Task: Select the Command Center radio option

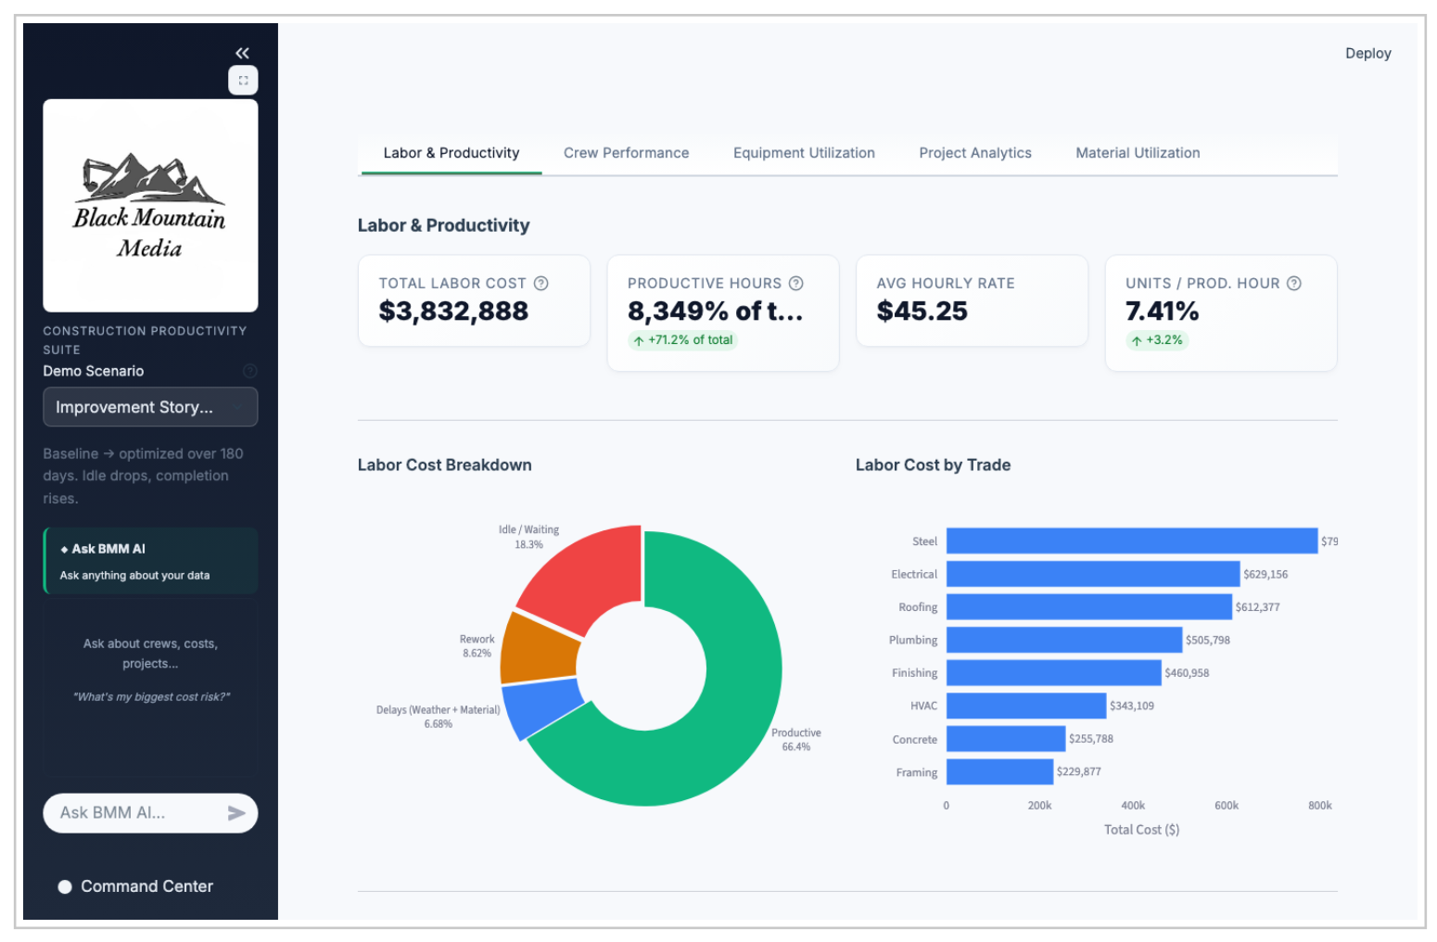Action: (65, 886)
